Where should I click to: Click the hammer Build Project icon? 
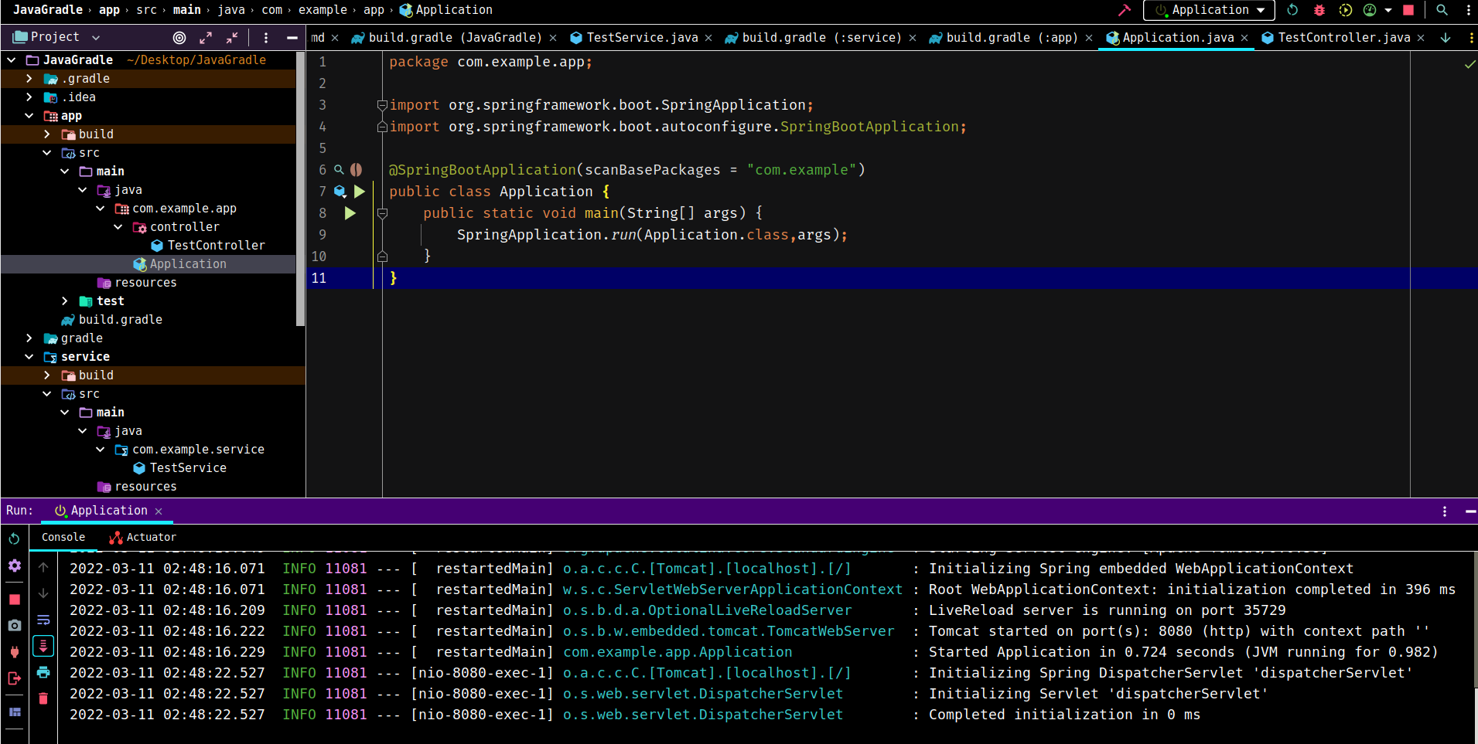[x=1124, y=10]
